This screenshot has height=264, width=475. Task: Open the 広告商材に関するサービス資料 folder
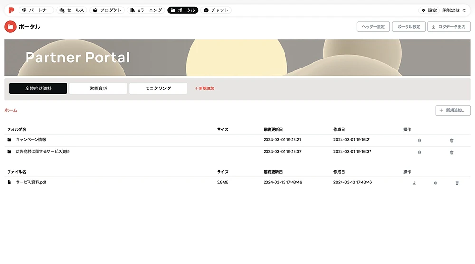coord(43,151)
